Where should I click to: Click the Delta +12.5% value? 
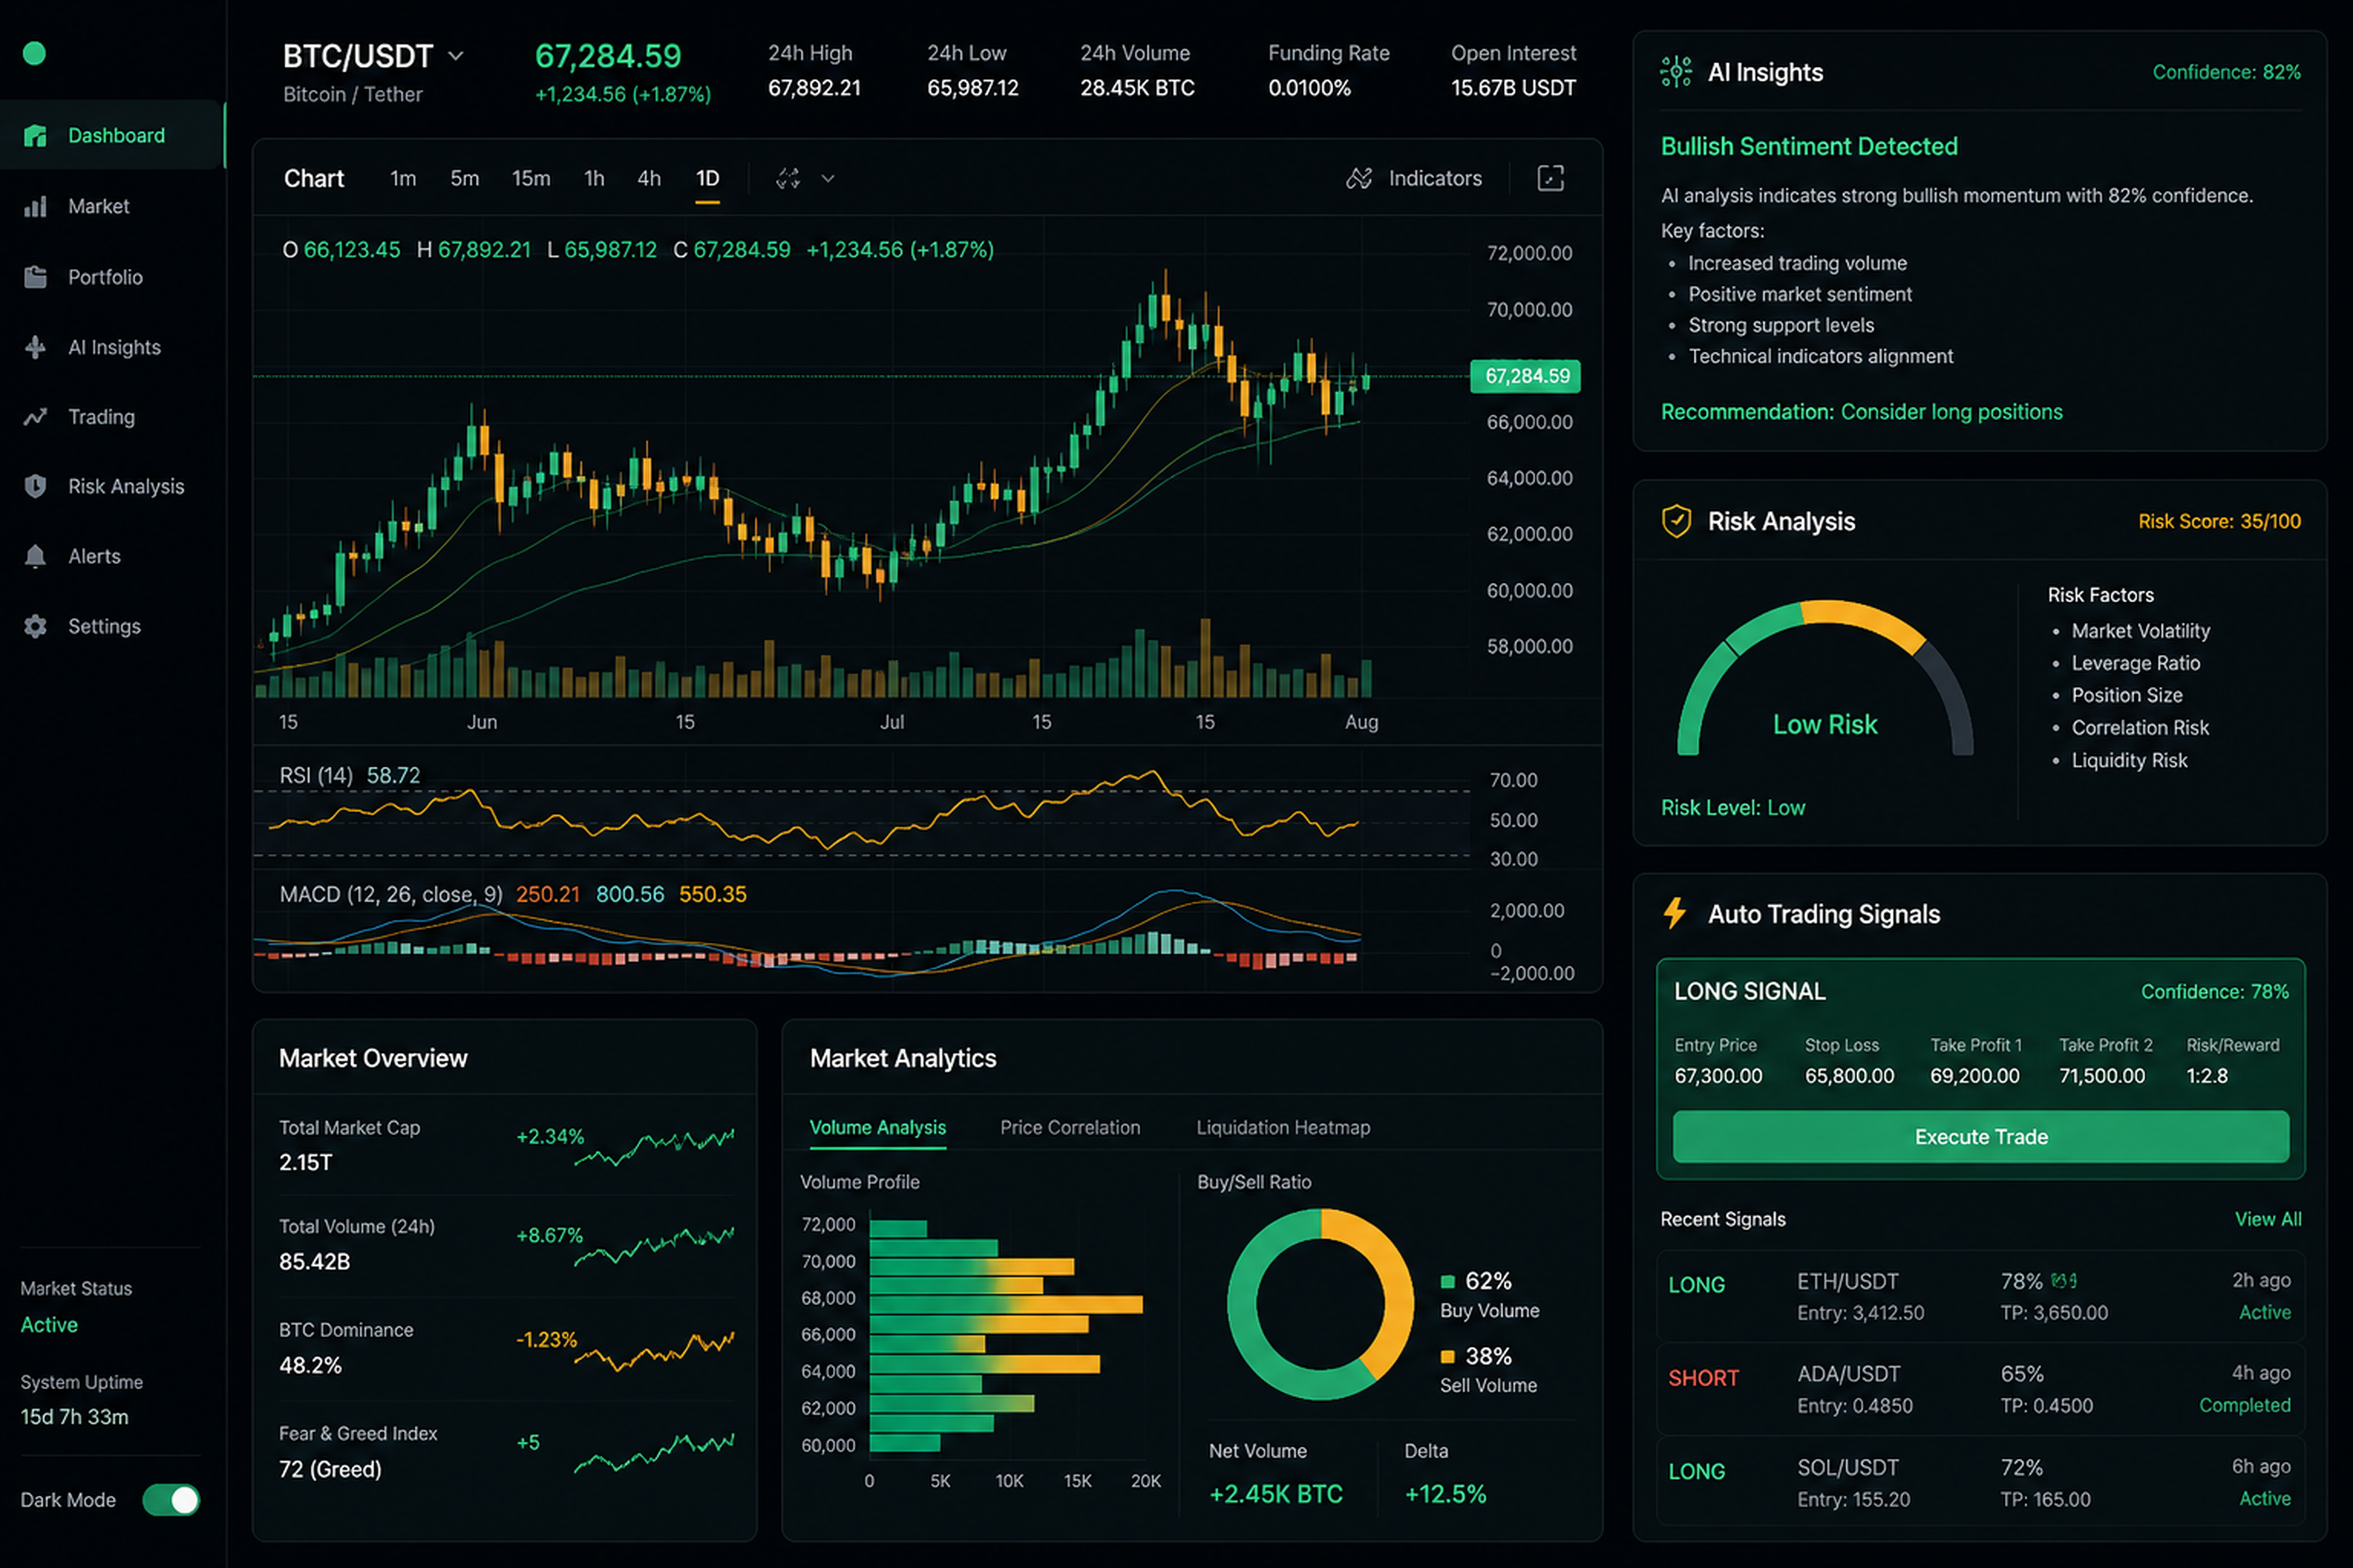click(x=1446, y=1494)
